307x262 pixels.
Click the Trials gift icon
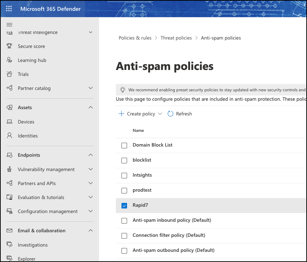click(10, 74)
